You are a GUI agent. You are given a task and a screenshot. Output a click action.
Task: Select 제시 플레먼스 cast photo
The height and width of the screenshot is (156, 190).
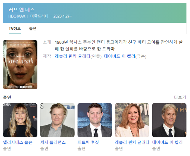[57, 120]
